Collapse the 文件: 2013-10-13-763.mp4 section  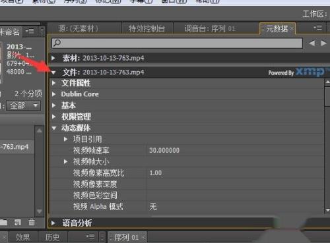[53, 72]
